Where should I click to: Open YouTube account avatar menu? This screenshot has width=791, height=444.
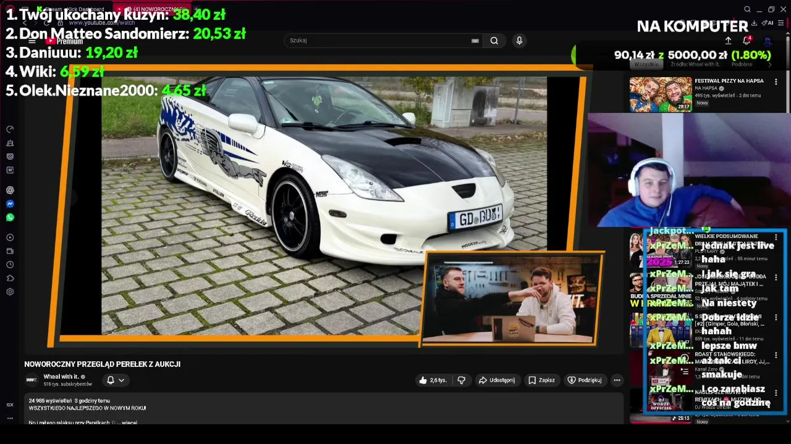tap(768, 41)
